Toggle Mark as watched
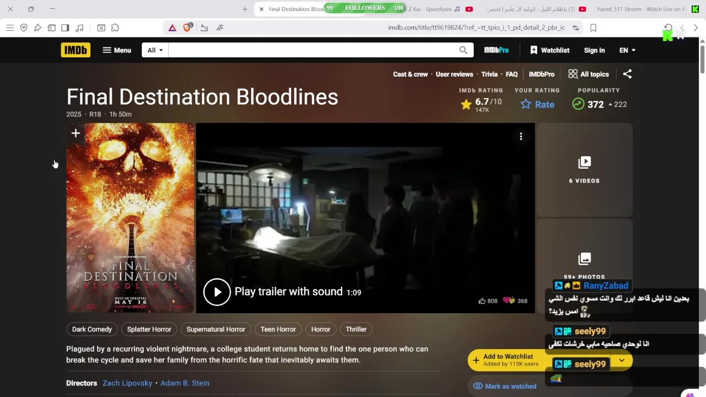The width and height of the screenshot is (706, 397). coord(505,386)
